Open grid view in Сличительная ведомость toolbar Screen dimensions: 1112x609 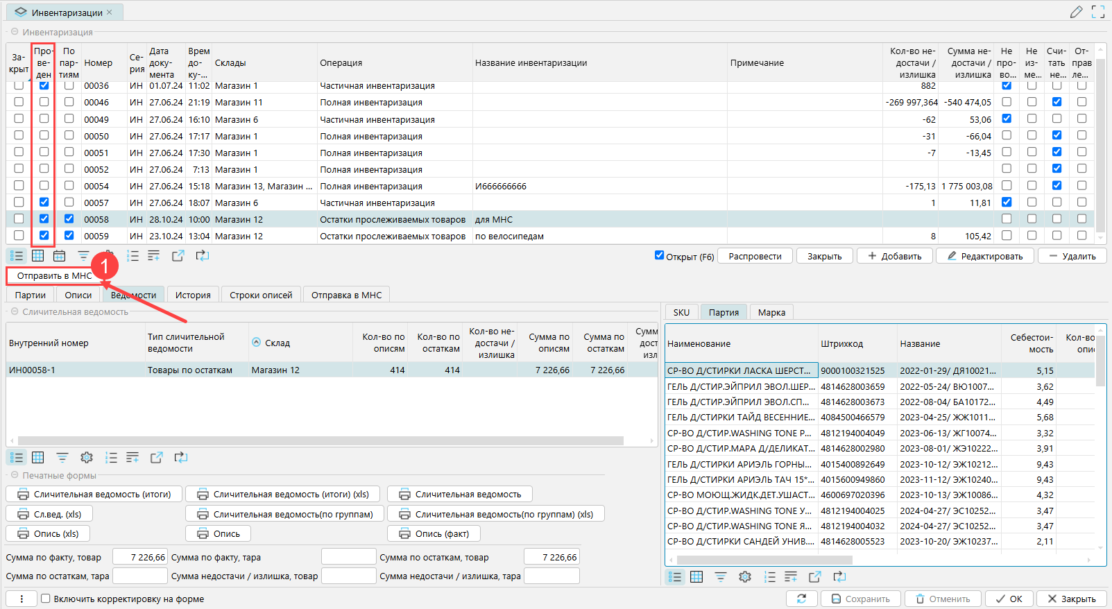[38, 458]
